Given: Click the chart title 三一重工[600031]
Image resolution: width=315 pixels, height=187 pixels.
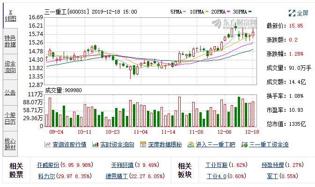Looking at the screenshot, I should click(x=66, y=12).
